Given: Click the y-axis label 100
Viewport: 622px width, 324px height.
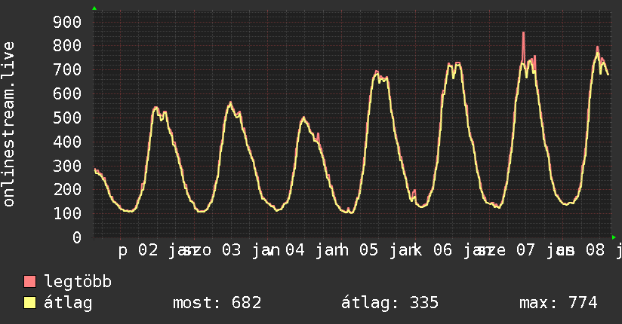Looking at the screenshot, I should click(67, 213).
